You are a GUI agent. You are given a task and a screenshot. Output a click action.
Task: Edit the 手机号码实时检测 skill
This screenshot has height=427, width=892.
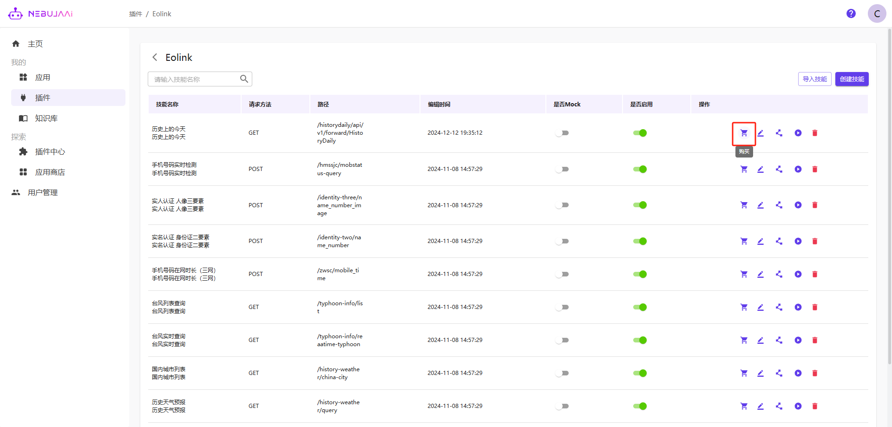[761, 169]
